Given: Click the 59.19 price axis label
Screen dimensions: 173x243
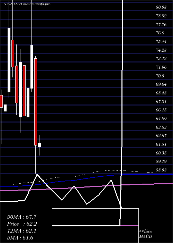Looking at the screenshot, I should (161, 162).
